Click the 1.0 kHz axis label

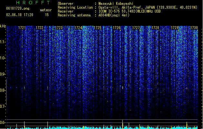[3, 58]
